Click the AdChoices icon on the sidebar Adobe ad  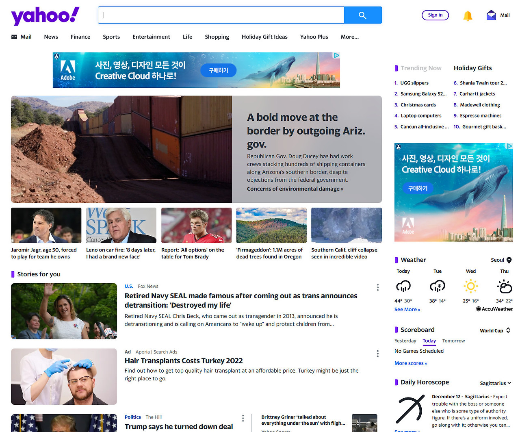coord(509,146)
